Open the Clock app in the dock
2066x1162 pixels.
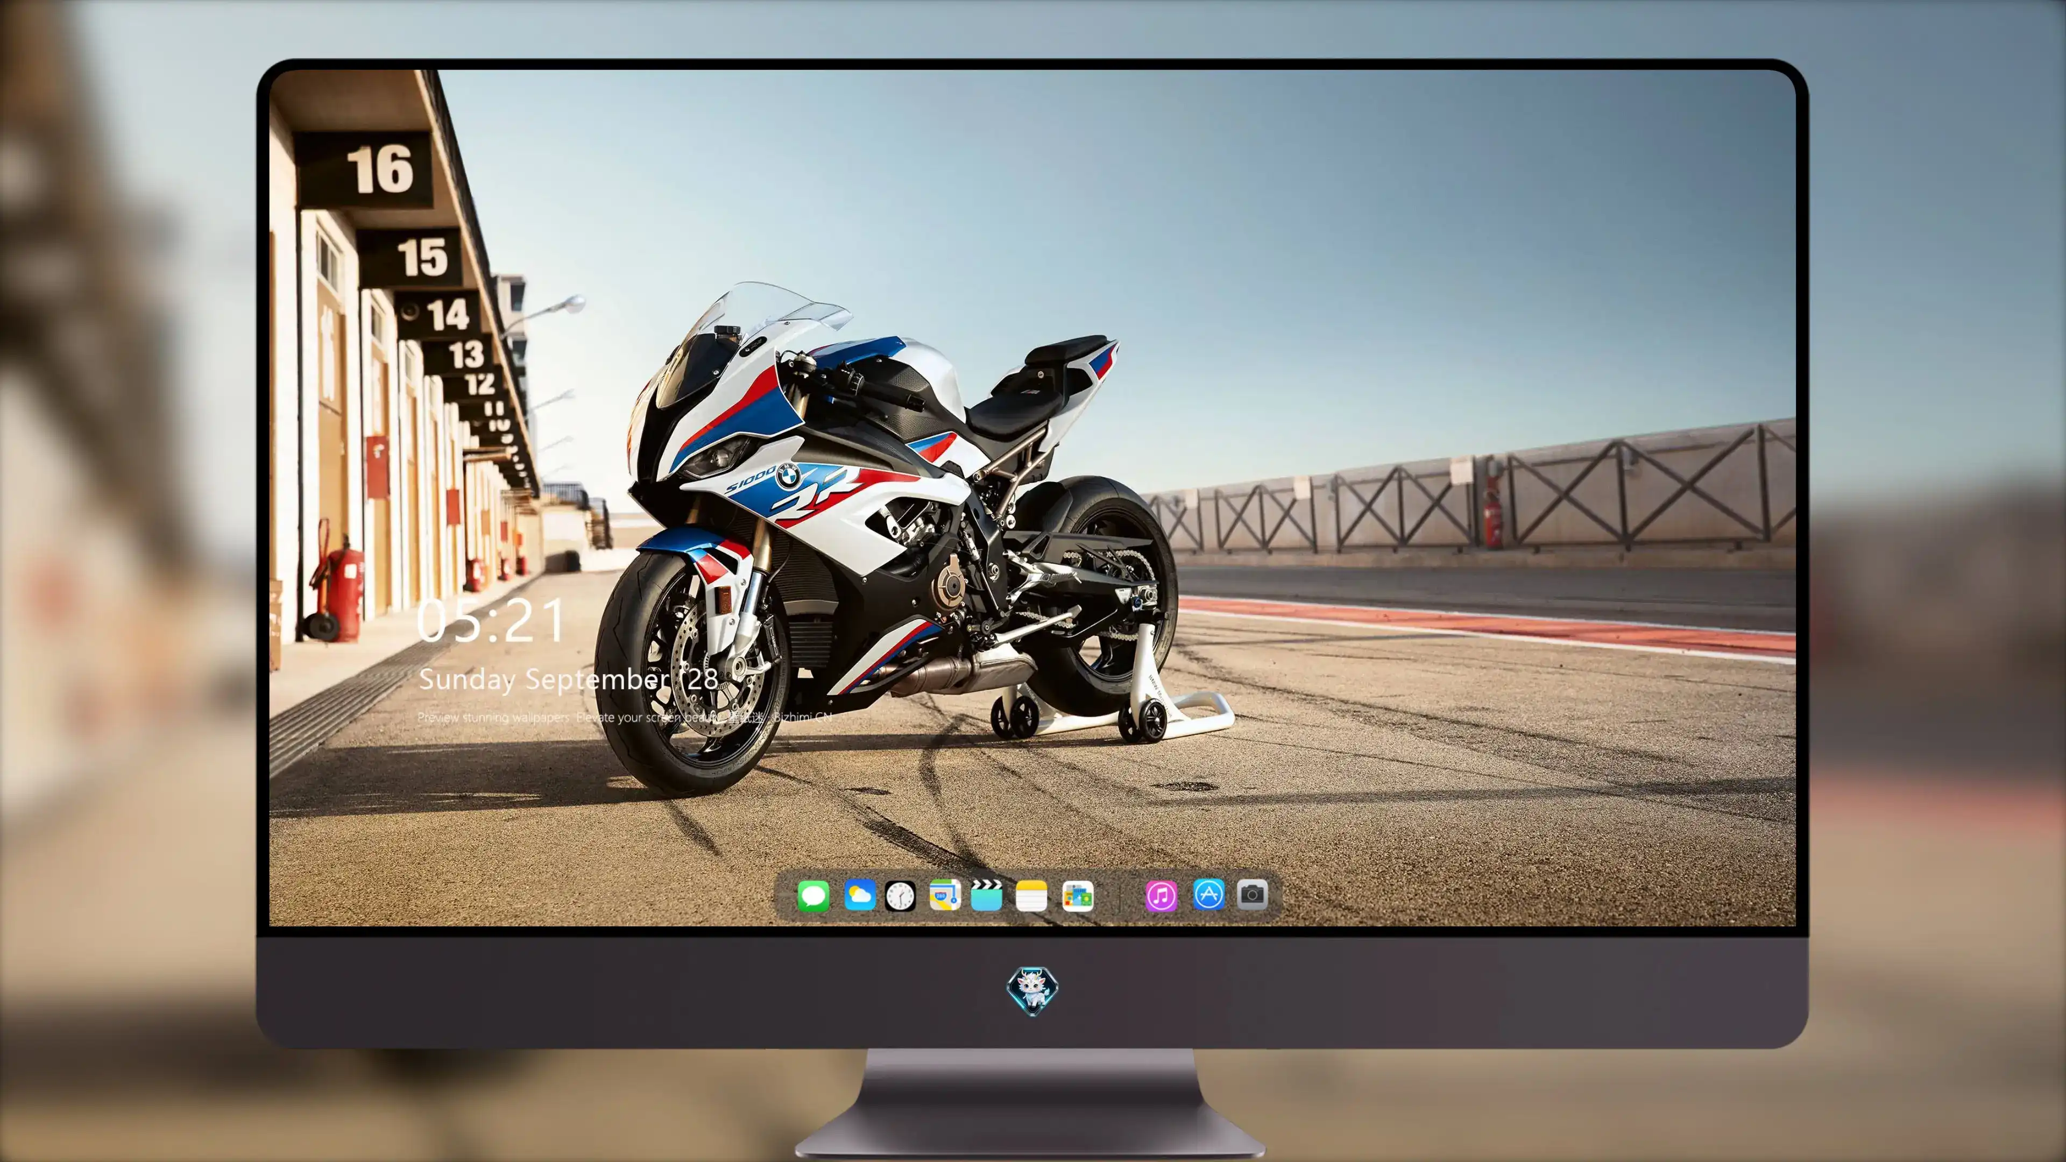pyautogui.click(x=900, y=896)
